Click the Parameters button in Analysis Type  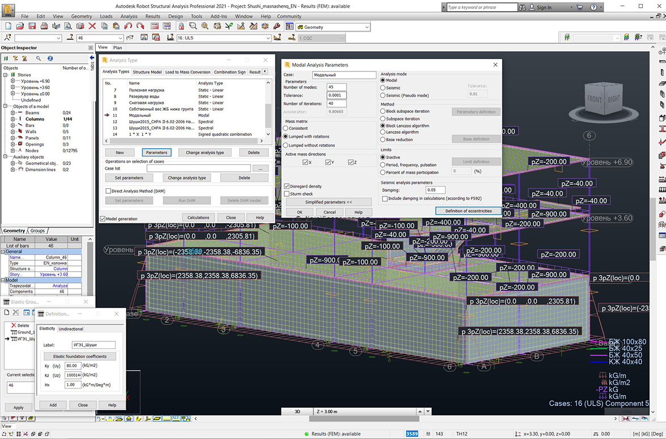(x=157, y=153)
